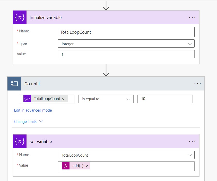Viewport: 217px width, 181px height.
Task: Open the Do until ellipsis menu
Action: click(x=197, y=84)
